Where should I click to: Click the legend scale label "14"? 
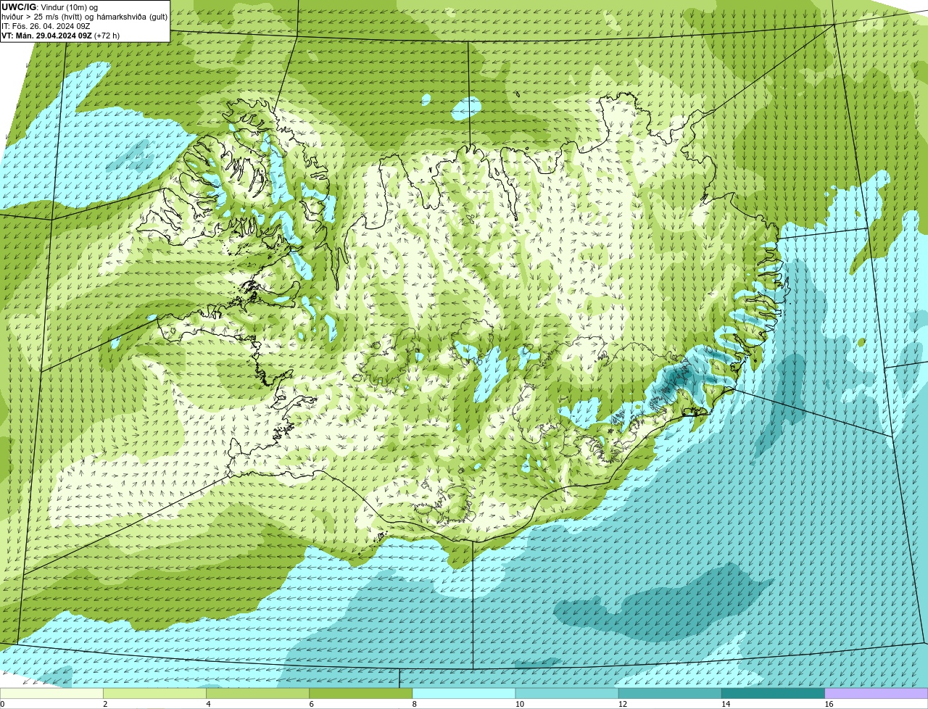pyautogui.click(x=725, y=704)
